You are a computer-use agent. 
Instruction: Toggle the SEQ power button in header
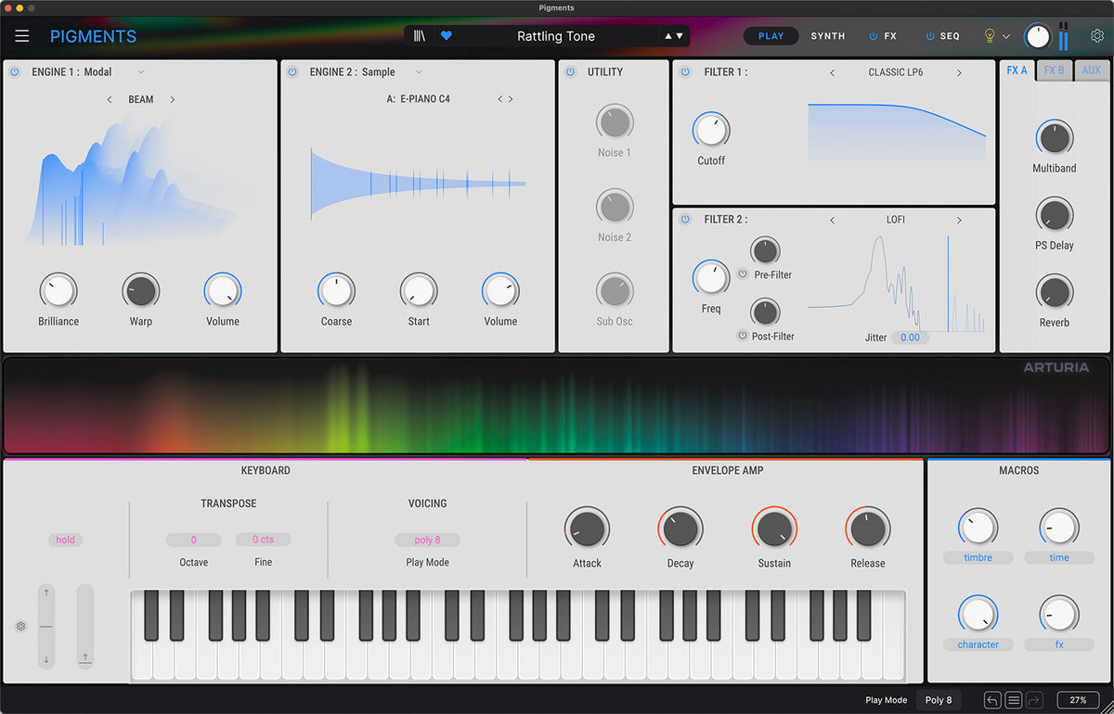(929, 36)
